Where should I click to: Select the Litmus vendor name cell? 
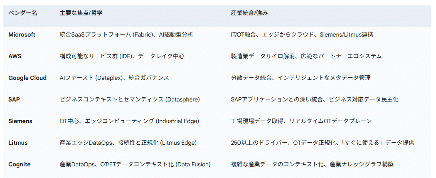click(18, 143)
